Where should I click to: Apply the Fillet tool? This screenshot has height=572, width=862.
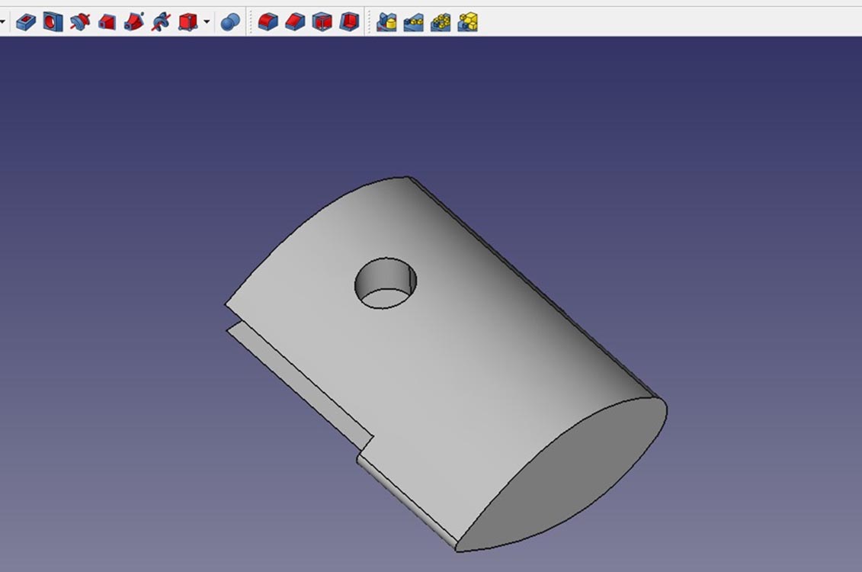click(268, 22)
